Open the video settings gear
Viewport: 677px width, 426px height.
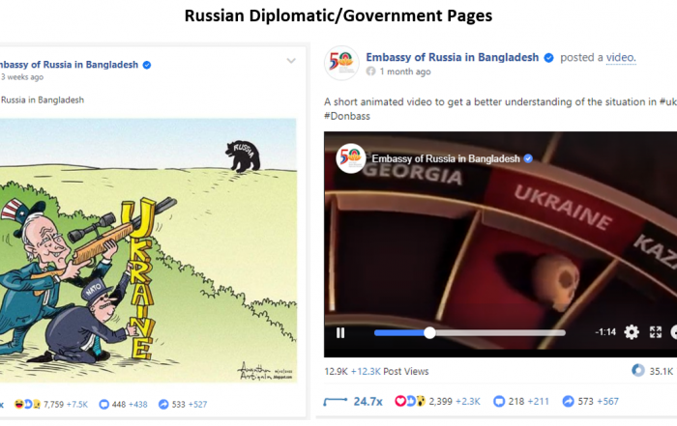632,332
